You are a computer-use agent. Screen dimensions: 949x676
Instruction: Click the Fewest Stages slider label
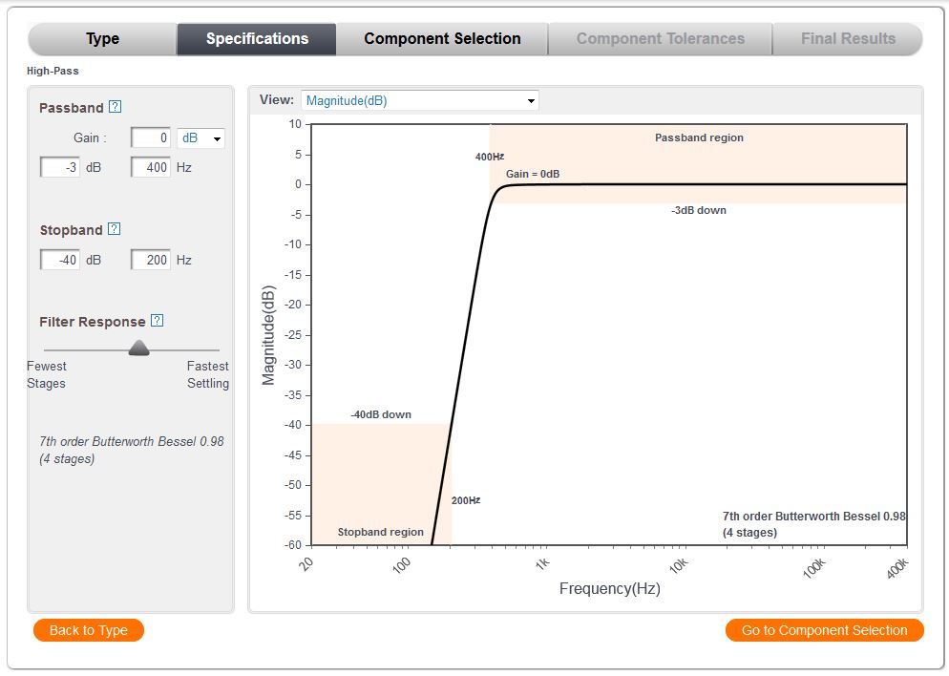pos(46,374)
